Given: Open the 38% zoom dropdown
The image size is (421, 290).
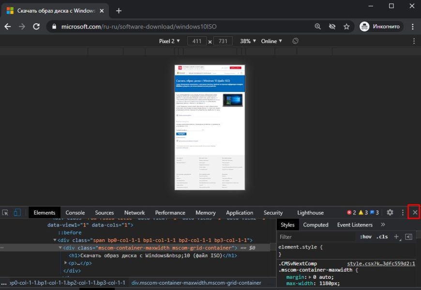Looking at the screenshot, I should (x=248, y=41).
